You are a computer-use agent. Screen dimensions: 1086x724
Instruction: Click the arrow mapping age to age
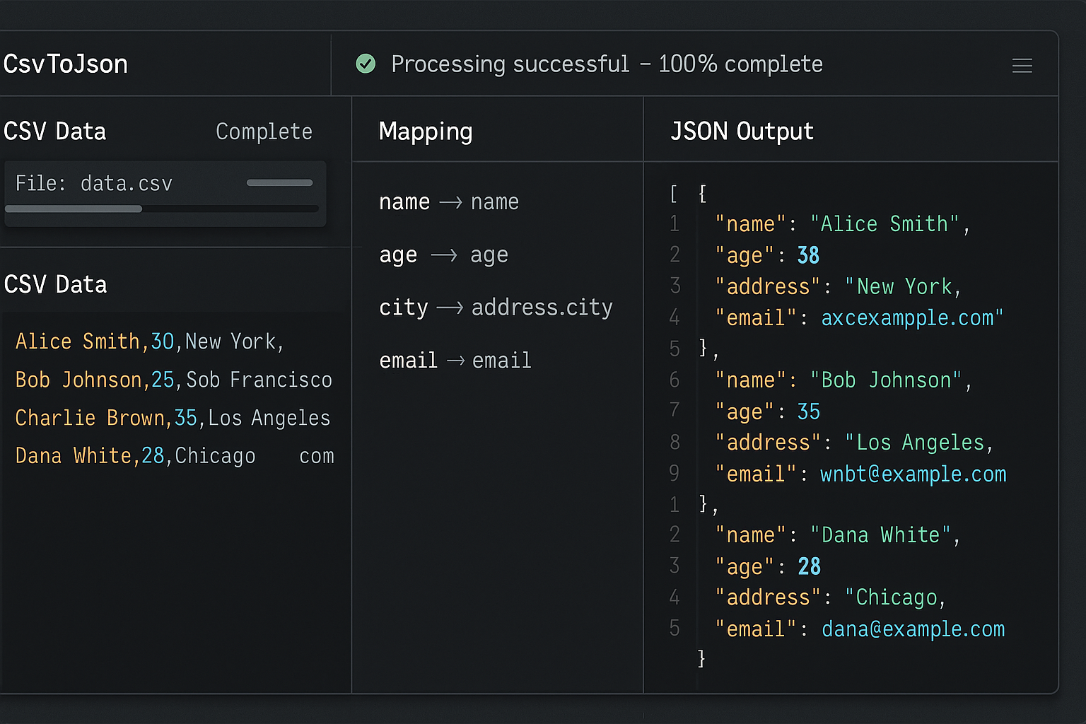(445, 255)
